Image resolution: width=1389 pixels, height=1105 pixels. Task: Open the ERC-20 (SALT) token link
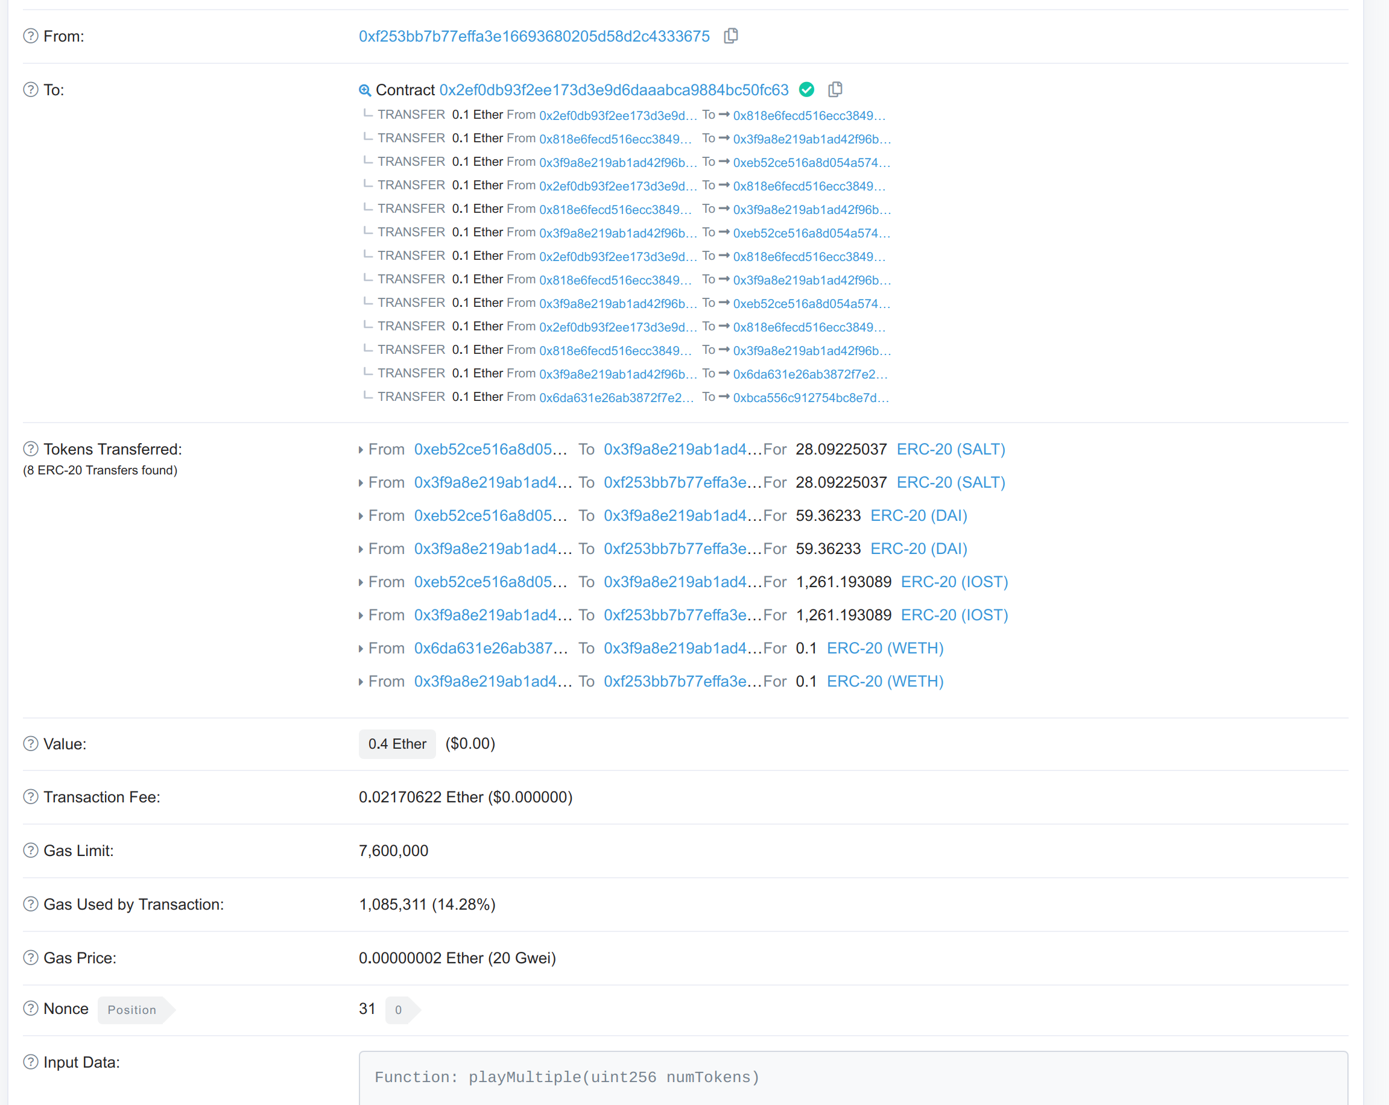tap(951, 449)
